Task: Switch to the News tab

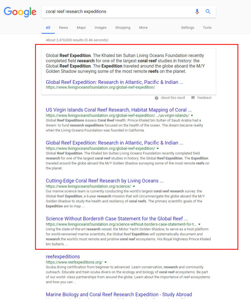Action: coord(63,28)
